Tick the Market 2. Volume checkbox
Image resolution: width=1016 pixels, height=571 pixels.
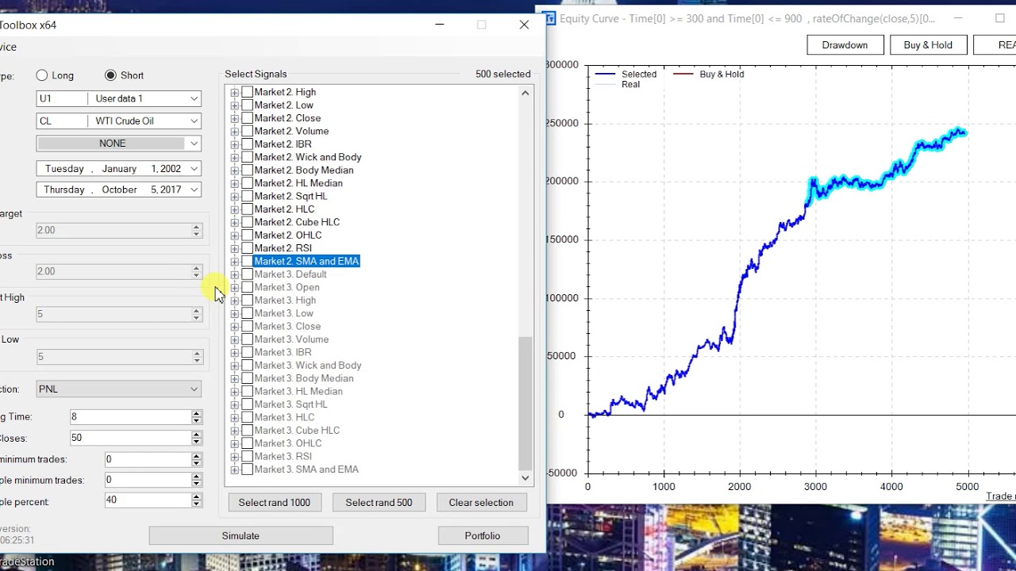248,132
